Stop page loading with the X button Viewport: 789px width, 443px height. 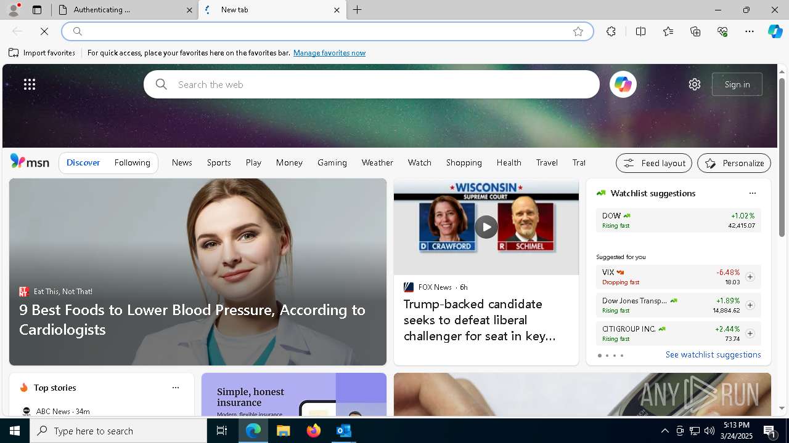click(x=44, y=31)
